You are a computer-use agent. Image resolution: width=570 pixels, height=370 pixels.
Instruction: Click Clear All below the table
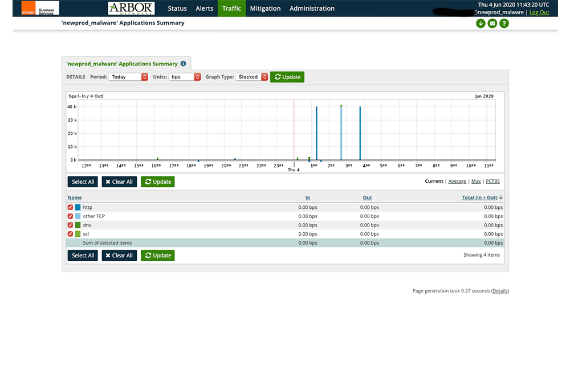coord(119,255)
